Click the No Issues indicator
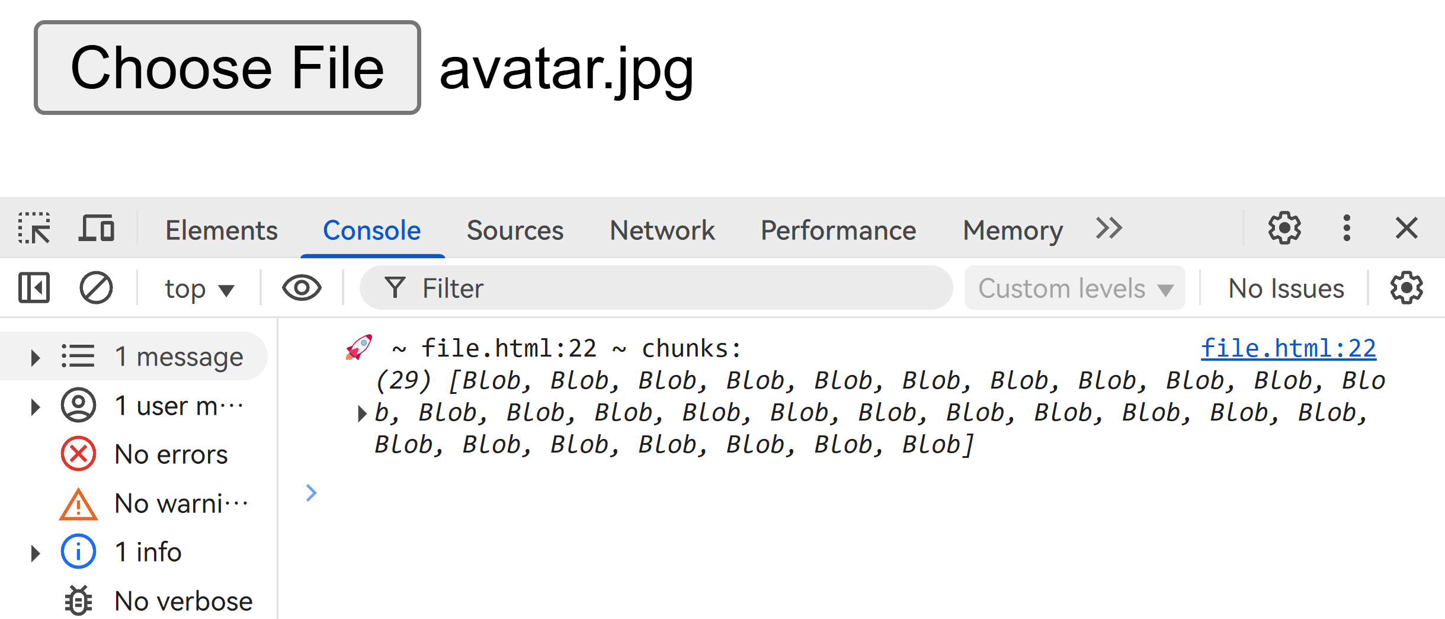Viewport: 1445px width, 619px height. tap(1286, 289)
